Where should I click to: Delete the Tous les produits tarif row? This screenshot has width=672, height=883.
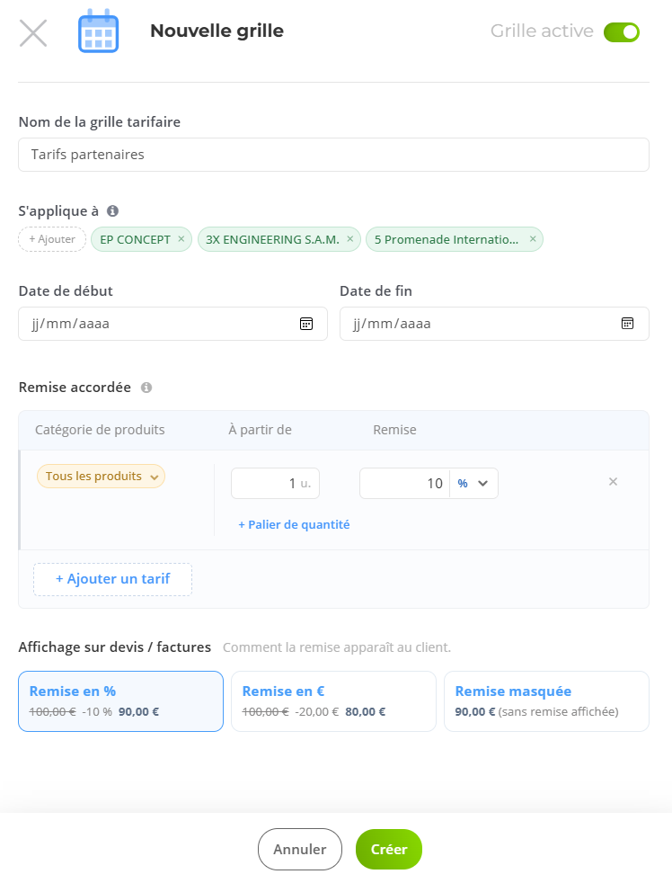click(613, 481)
